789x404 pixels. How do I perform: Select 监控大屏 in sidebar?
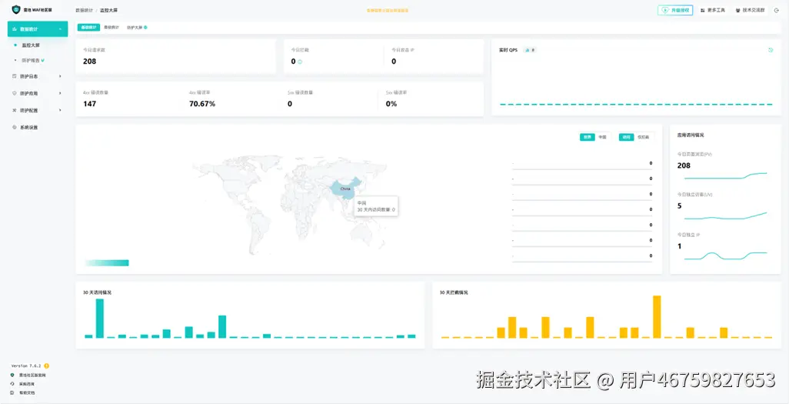[31, 45]
